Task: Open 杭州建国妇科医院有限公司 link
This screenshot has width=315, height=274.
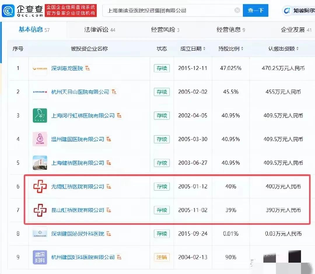Action: pyautogui.click(x=83, y=257)
